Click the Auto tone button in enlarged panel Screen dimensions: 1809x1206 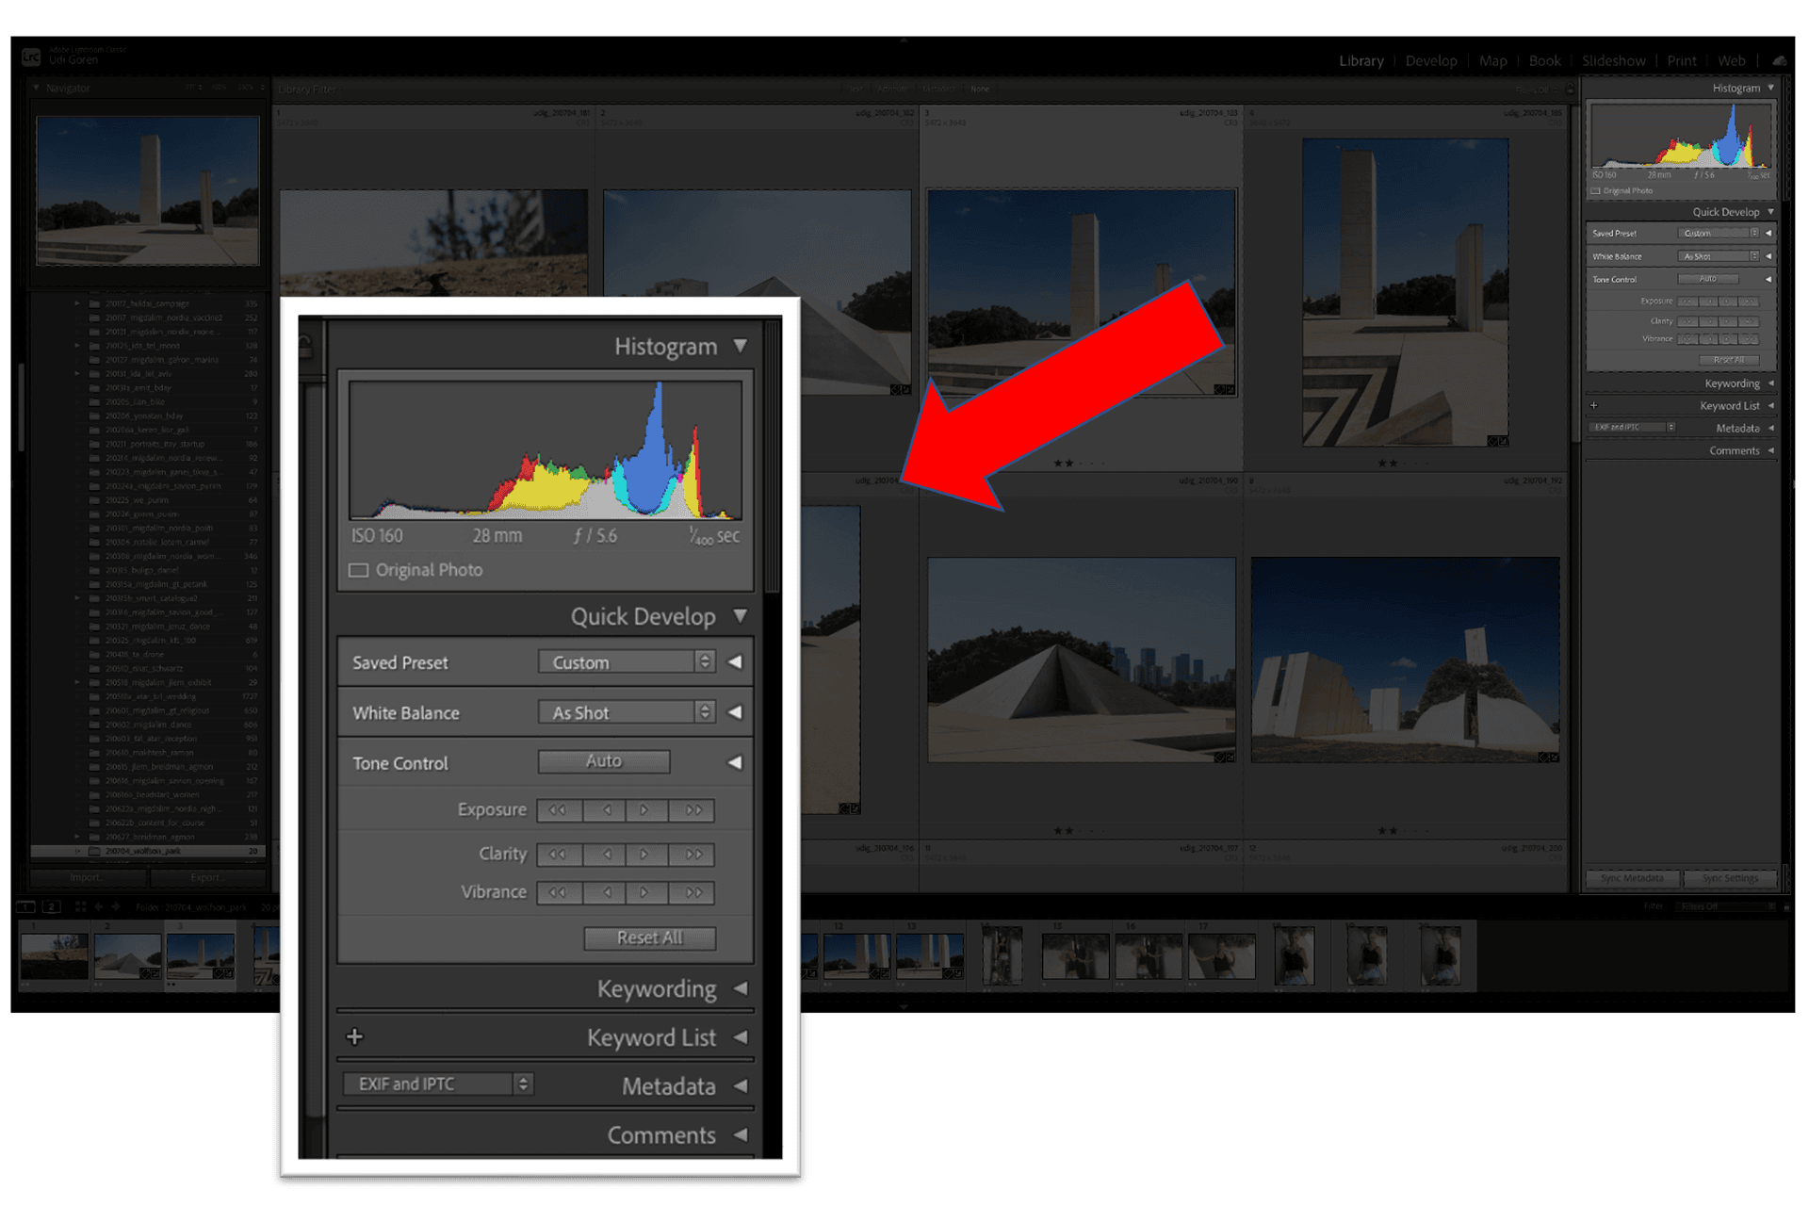pos(604,761)
